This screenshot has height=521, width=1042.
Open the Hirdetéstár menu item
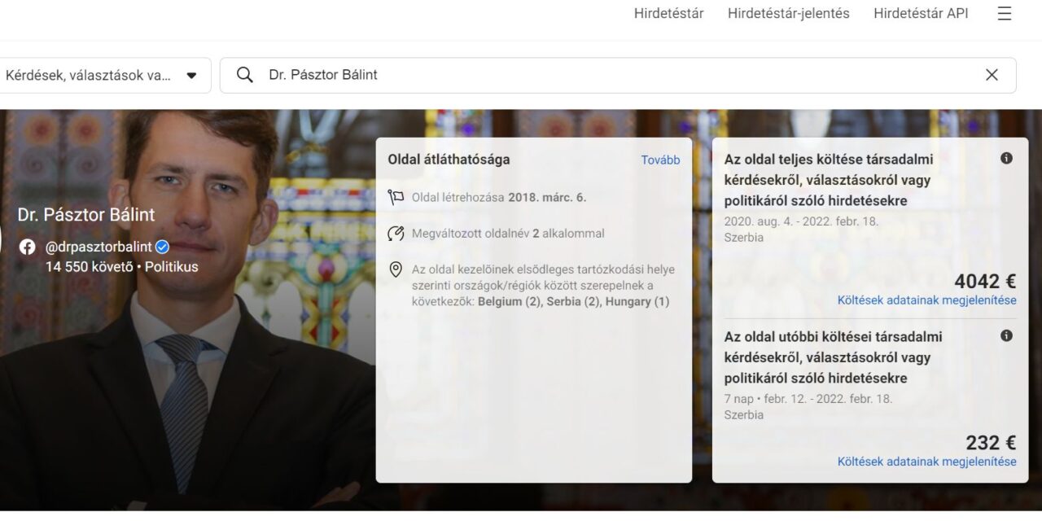pos(668,13)
